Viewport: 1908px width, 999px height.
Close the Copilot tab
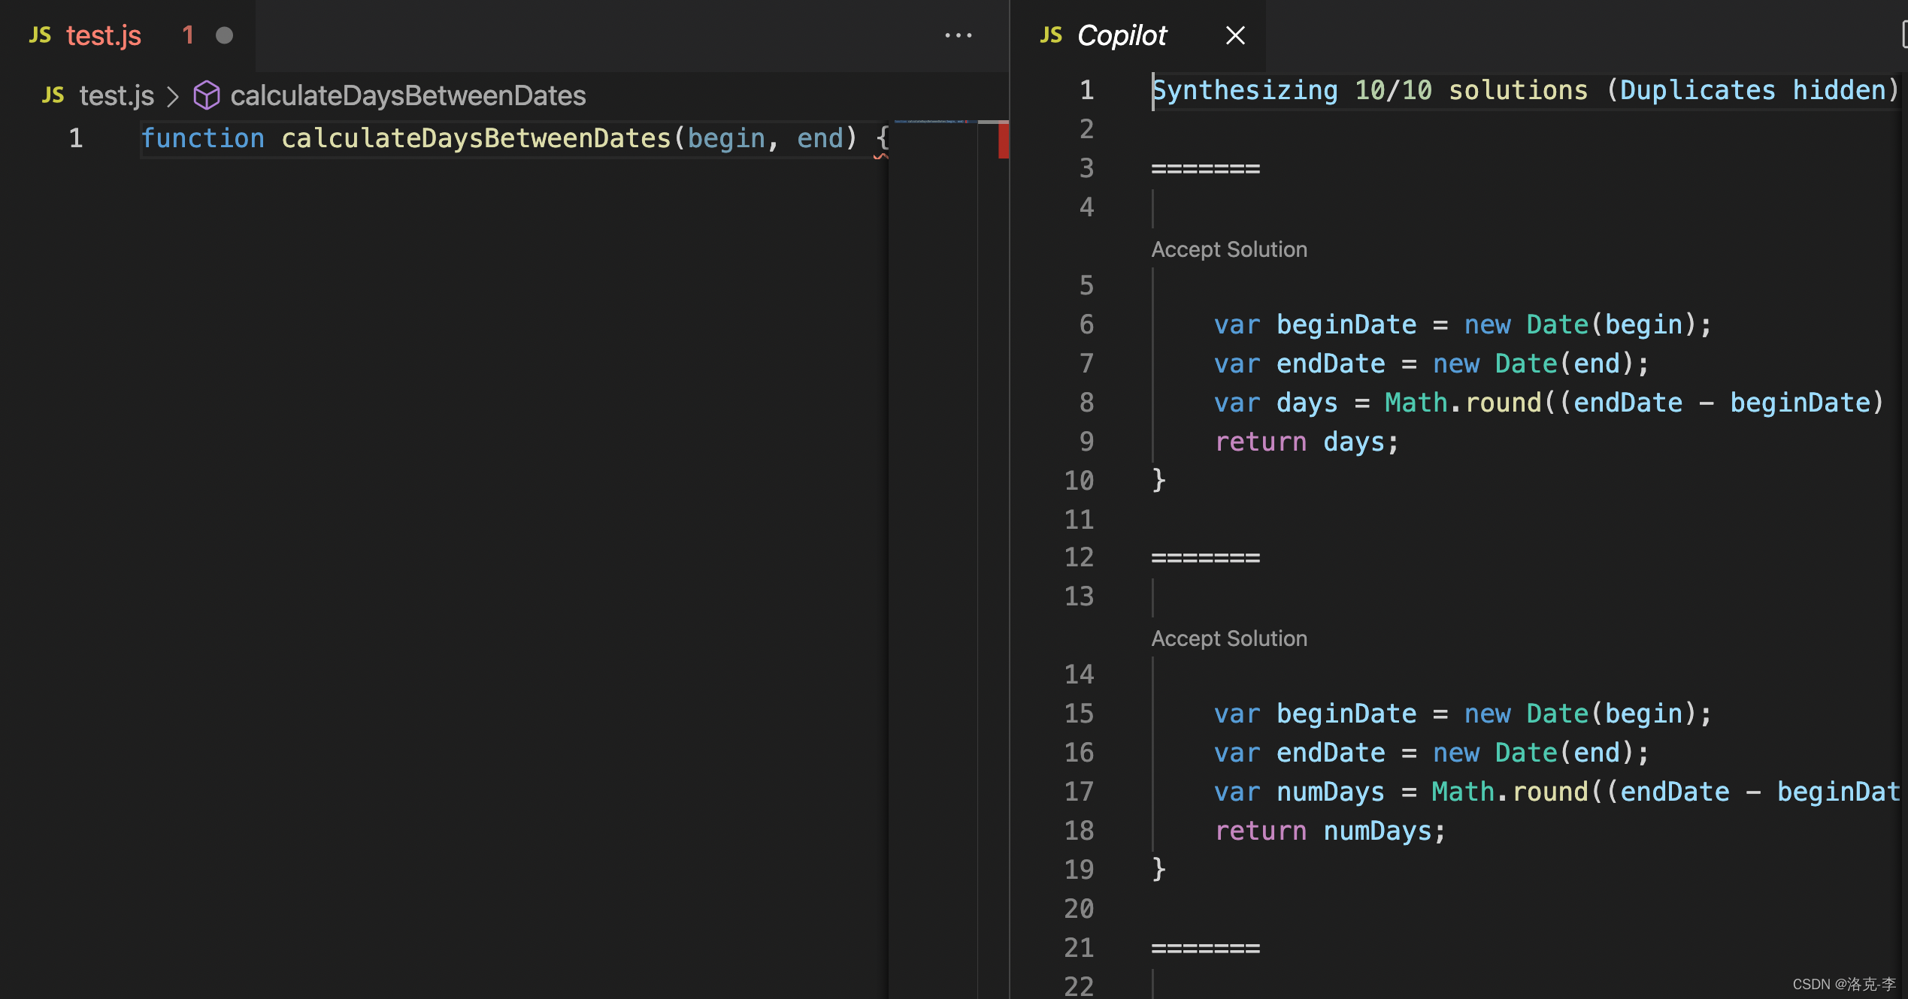1235,35
